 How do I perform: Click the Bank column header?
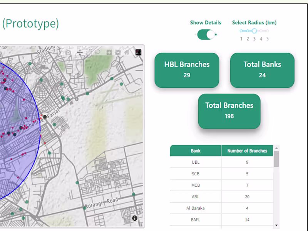coord(196,151)
